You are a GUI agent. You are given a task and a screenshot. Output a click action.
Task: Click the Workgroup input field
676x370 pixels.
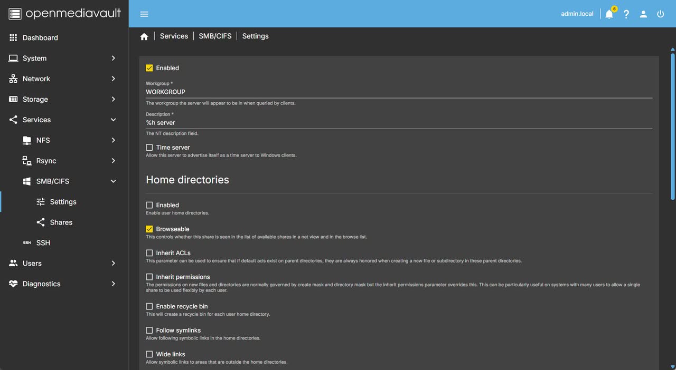399,92
